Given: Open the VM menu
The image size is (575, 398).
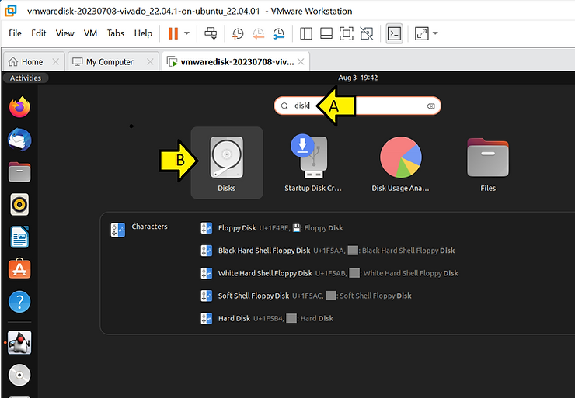Looking at the screenshot, I should click(x=90, y=33).
